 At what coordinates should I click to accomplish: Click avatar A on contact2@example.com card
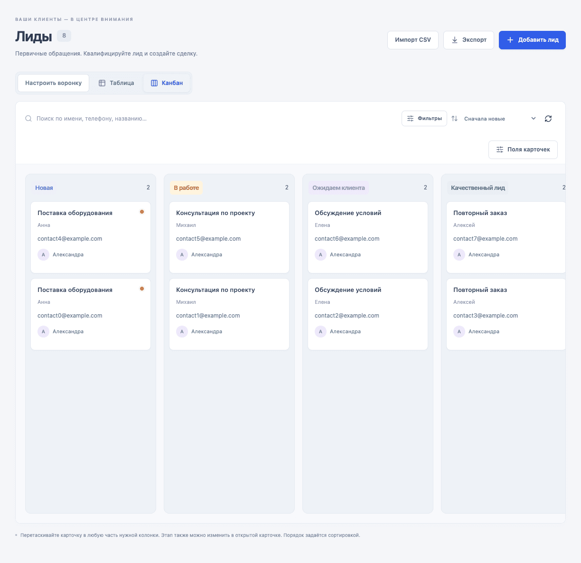coord(321,331)
